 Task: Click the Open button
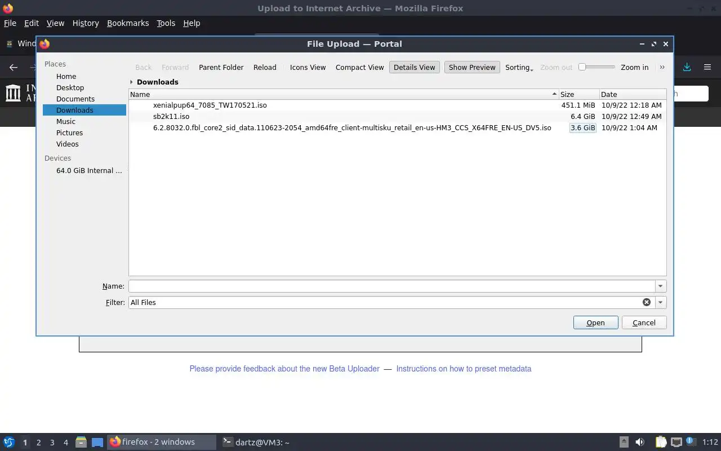595,322
